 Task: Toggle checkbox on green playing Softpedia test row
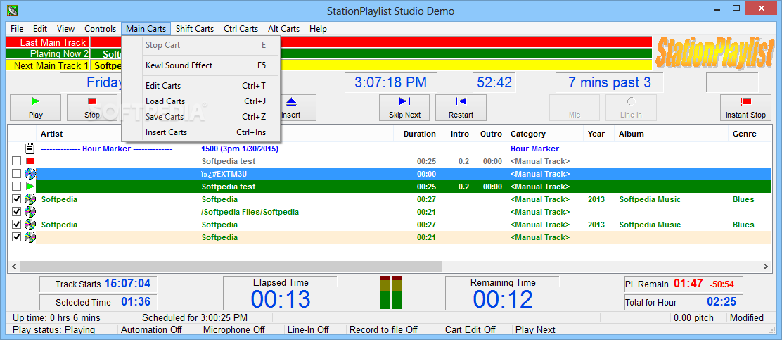tap(17, 187)
